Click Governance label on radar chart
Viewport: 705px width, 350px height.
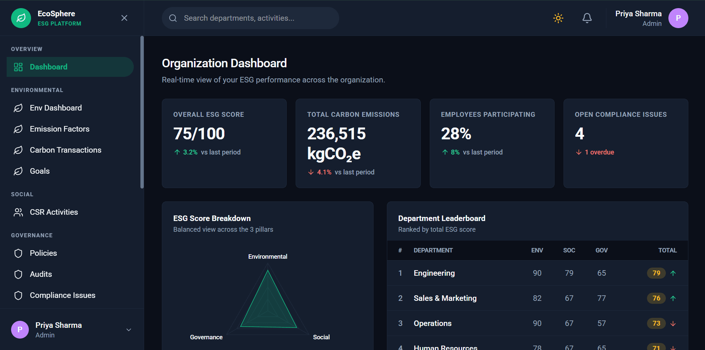pos(206,337)
